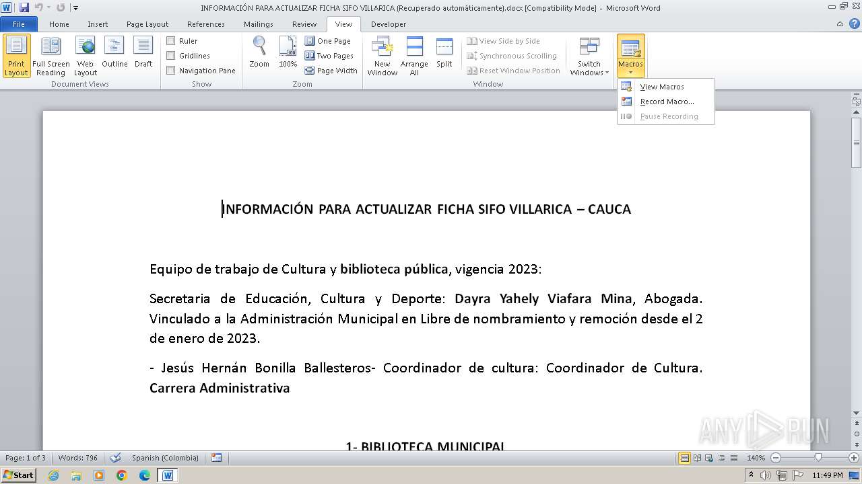Click Arrange All windows
The height and width of the screenshot is (484, 862).
[x=414, y=56]
